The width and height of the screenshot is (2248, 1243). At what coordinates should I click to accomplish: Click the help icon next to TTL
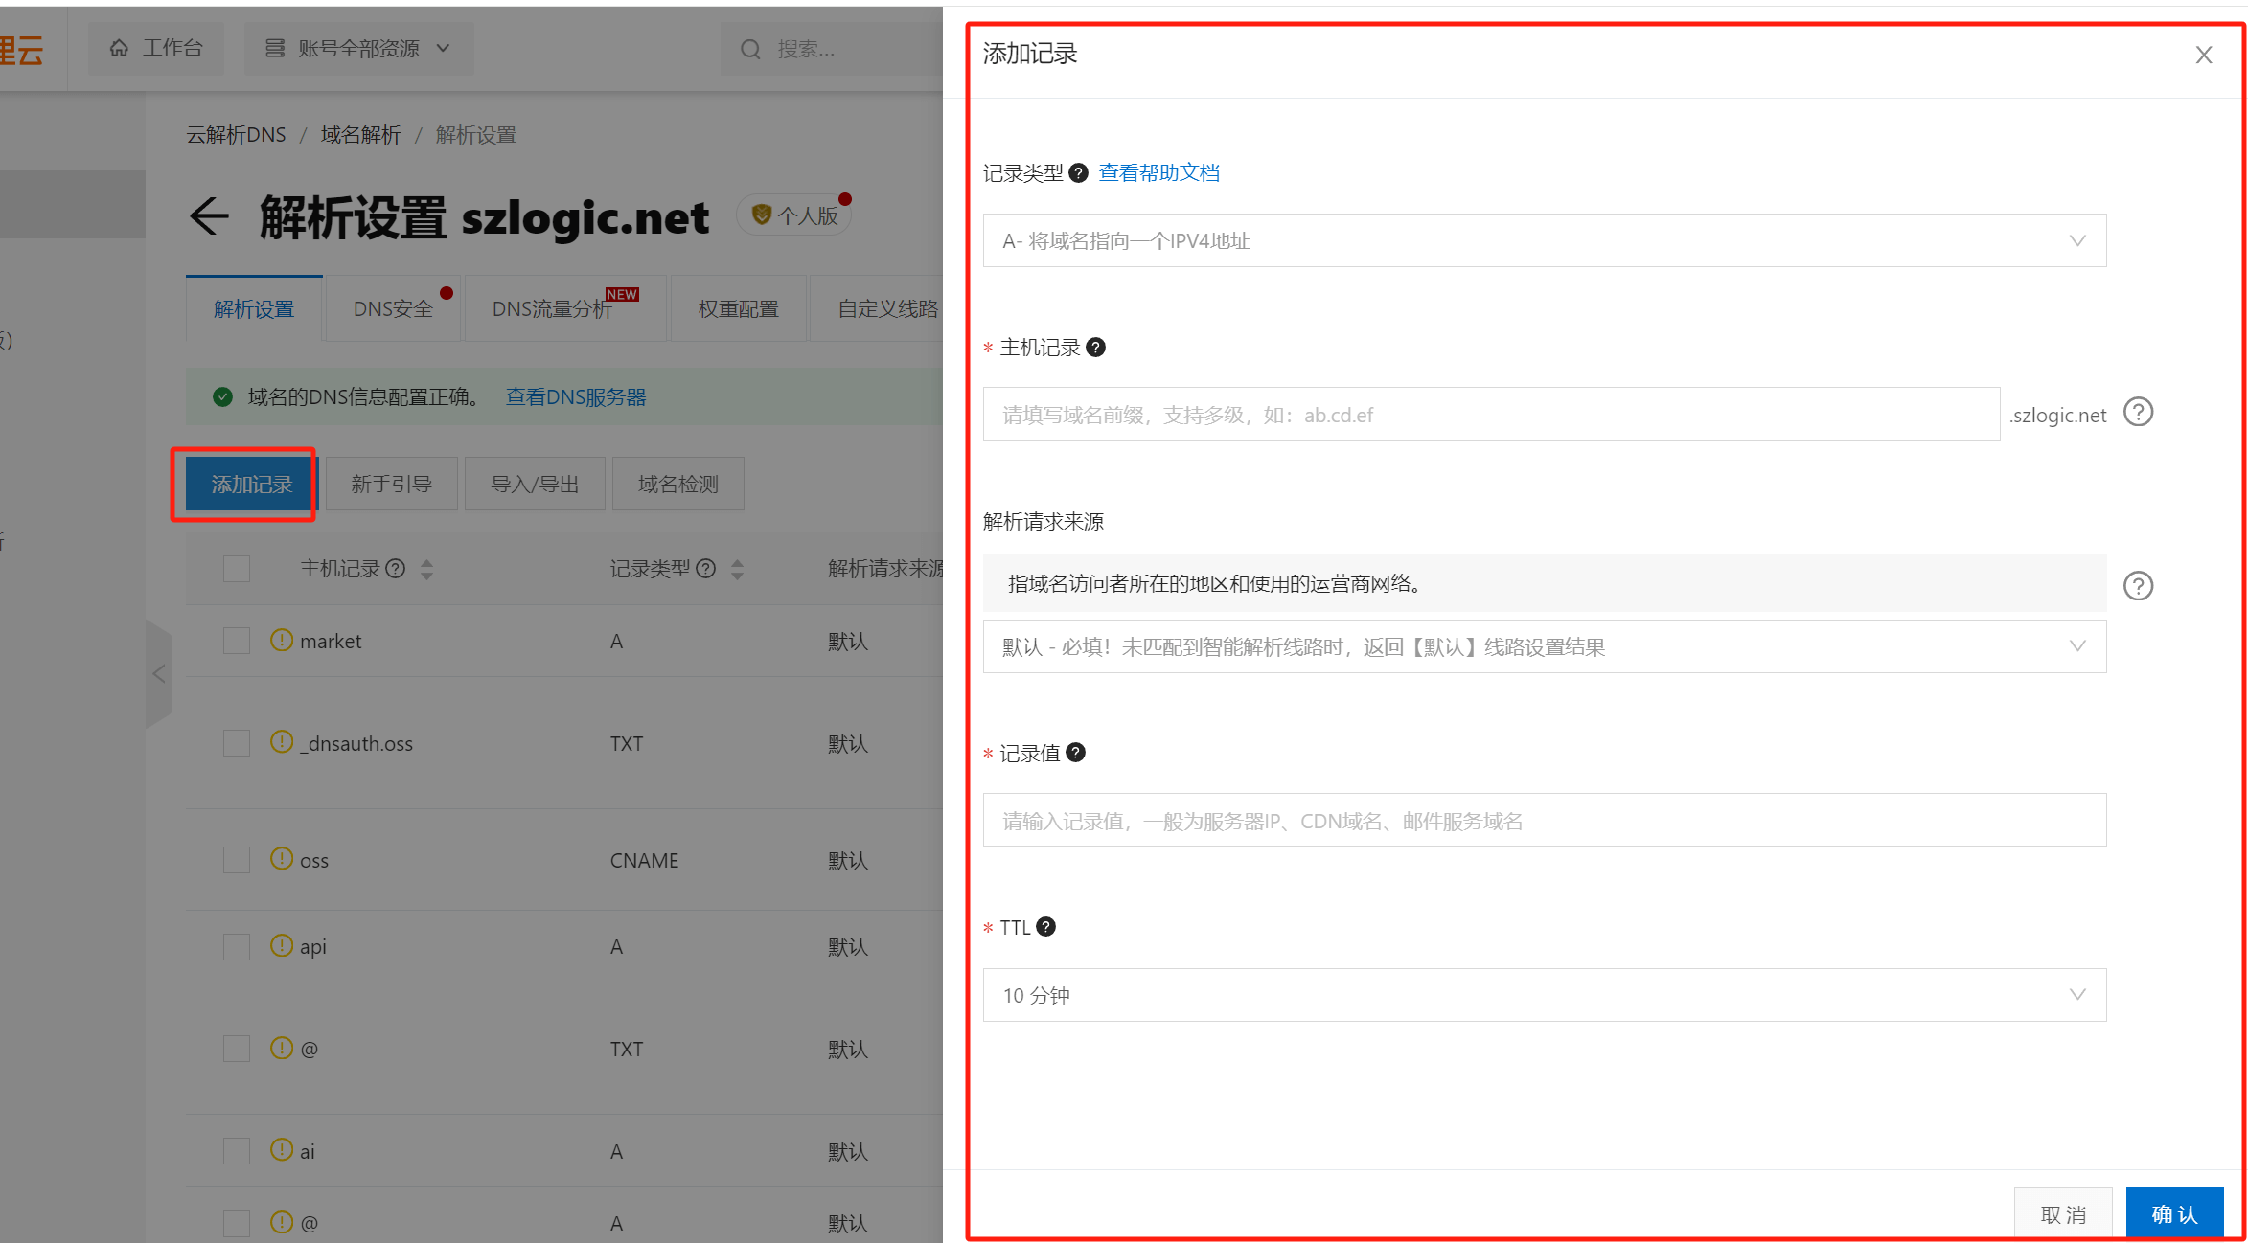(1045, 927)
